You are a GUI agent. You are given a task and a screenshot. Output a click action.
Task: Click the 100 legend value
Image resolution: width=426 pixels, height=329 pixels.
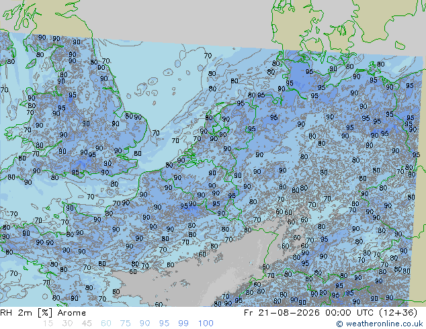(206, 324)
